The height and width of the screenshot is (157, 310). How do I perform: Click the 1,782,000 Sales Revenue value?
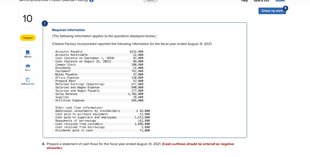tap(136, 94)
